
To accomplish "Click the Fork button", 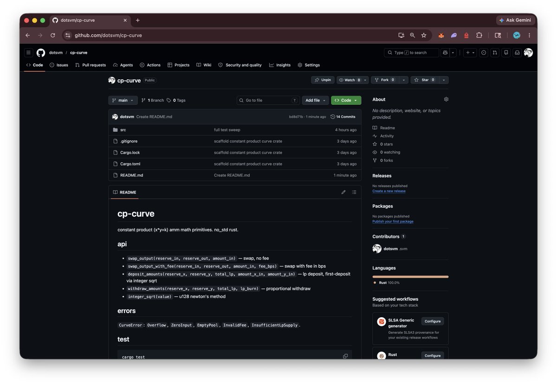I will tap(384, 80).
